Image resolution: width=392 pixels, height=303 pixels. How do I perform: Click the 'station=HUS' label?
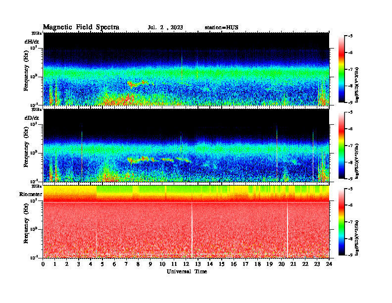coord(221,28)
